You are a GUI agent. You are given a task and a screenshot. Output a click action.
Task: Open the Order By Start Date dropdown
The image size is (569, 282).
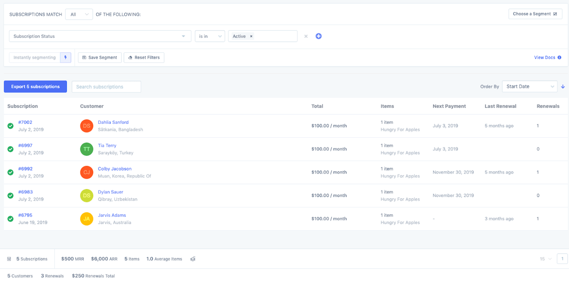530,86
